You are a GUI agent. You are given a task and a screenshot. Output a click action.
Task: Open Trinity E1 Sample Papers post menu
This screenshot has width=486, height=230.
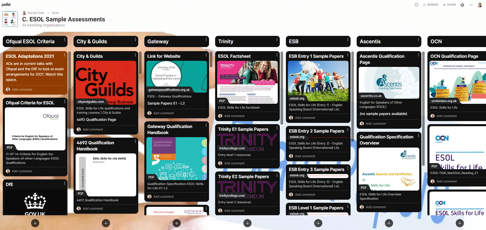[x=277, y=128]
